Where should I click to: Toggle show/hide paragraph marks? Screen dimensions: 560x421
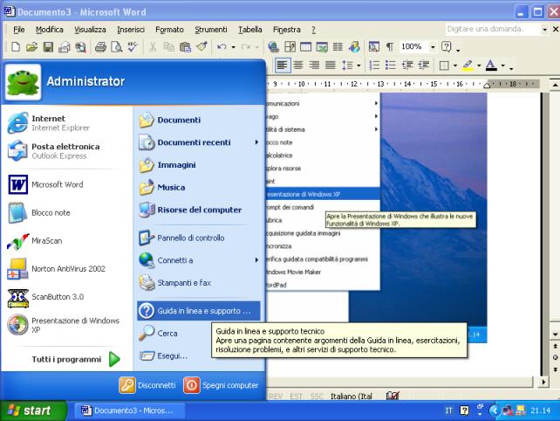390,47
